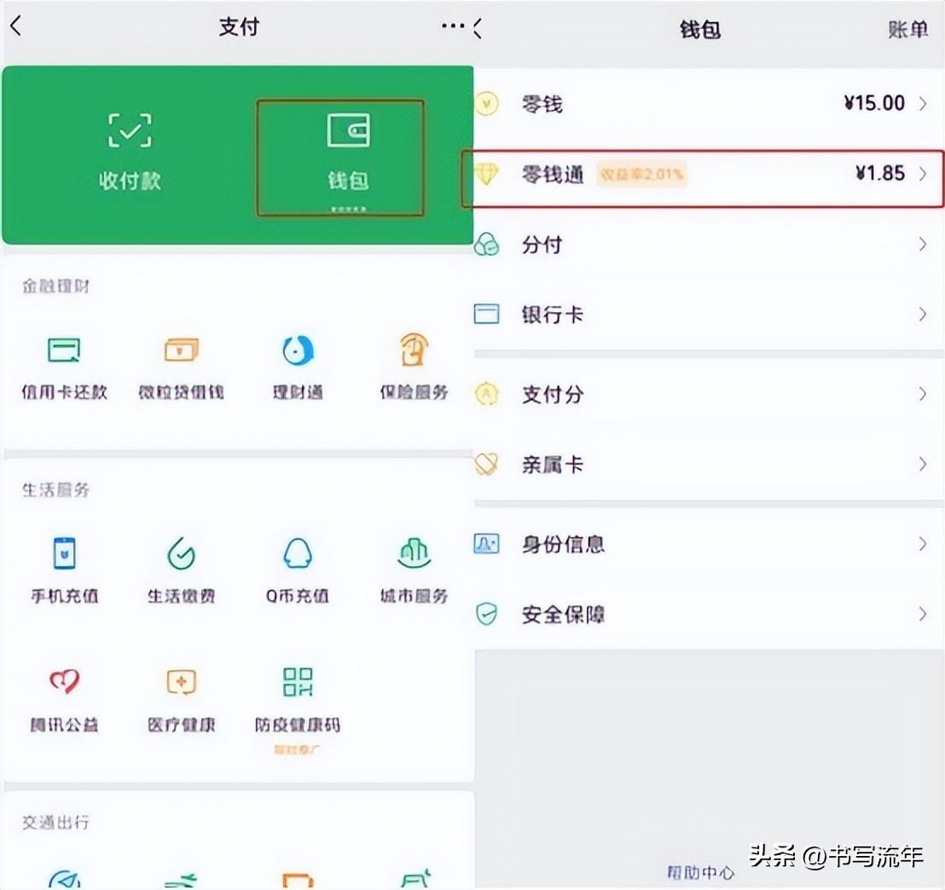This screenshot has width=945, height=890.
Task: Expand the 亲属卡 family card row
Action: pyautogui.click(x=699, y=465)
